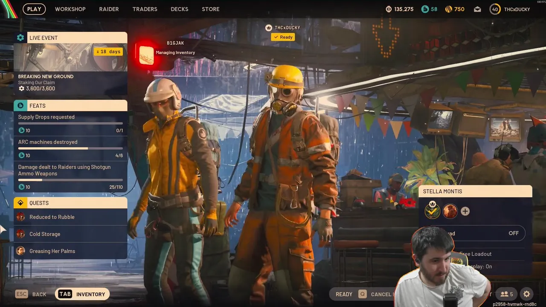Click the second squad member avatar

(450, 211)
